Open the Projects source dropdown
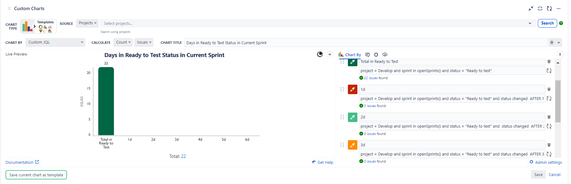 tap(87, 23)
